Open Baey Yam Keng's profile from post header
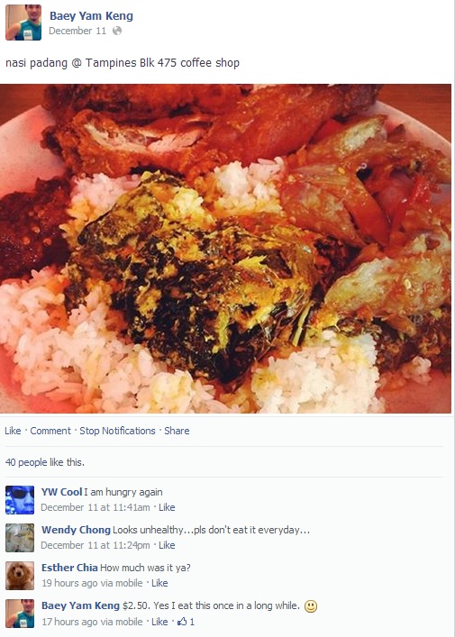 click(91, 16)
